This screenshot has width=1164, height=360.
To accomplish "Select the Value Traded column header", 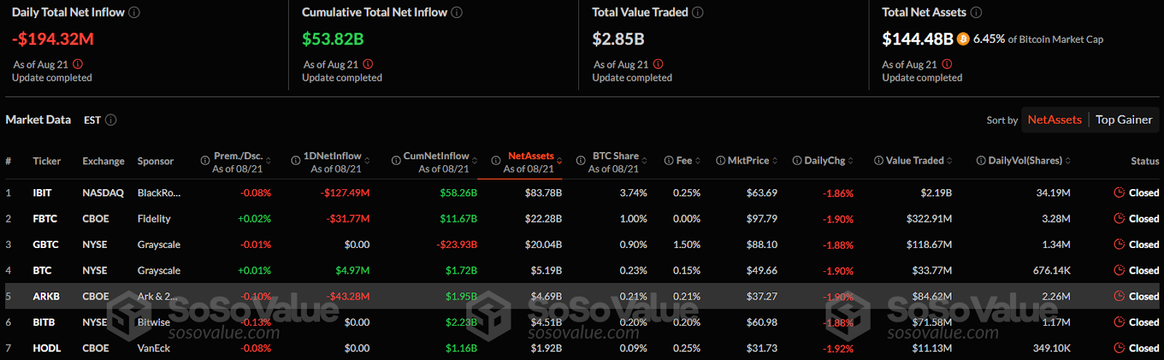I will (x=914, y=161).
